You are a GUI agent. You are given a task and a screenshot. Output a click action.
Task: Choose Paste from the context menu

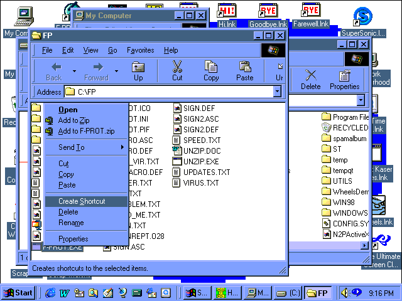(x=86, y=185)
